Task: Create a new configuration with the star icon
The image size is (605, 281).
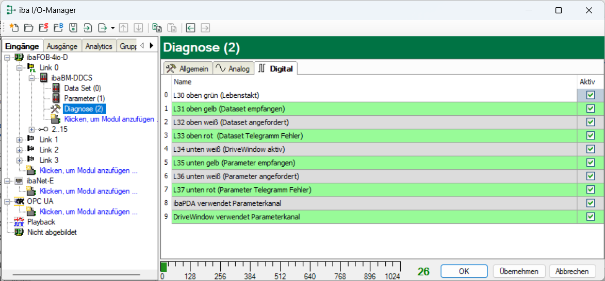Action: pyautogui.click(x=14, y=28)
